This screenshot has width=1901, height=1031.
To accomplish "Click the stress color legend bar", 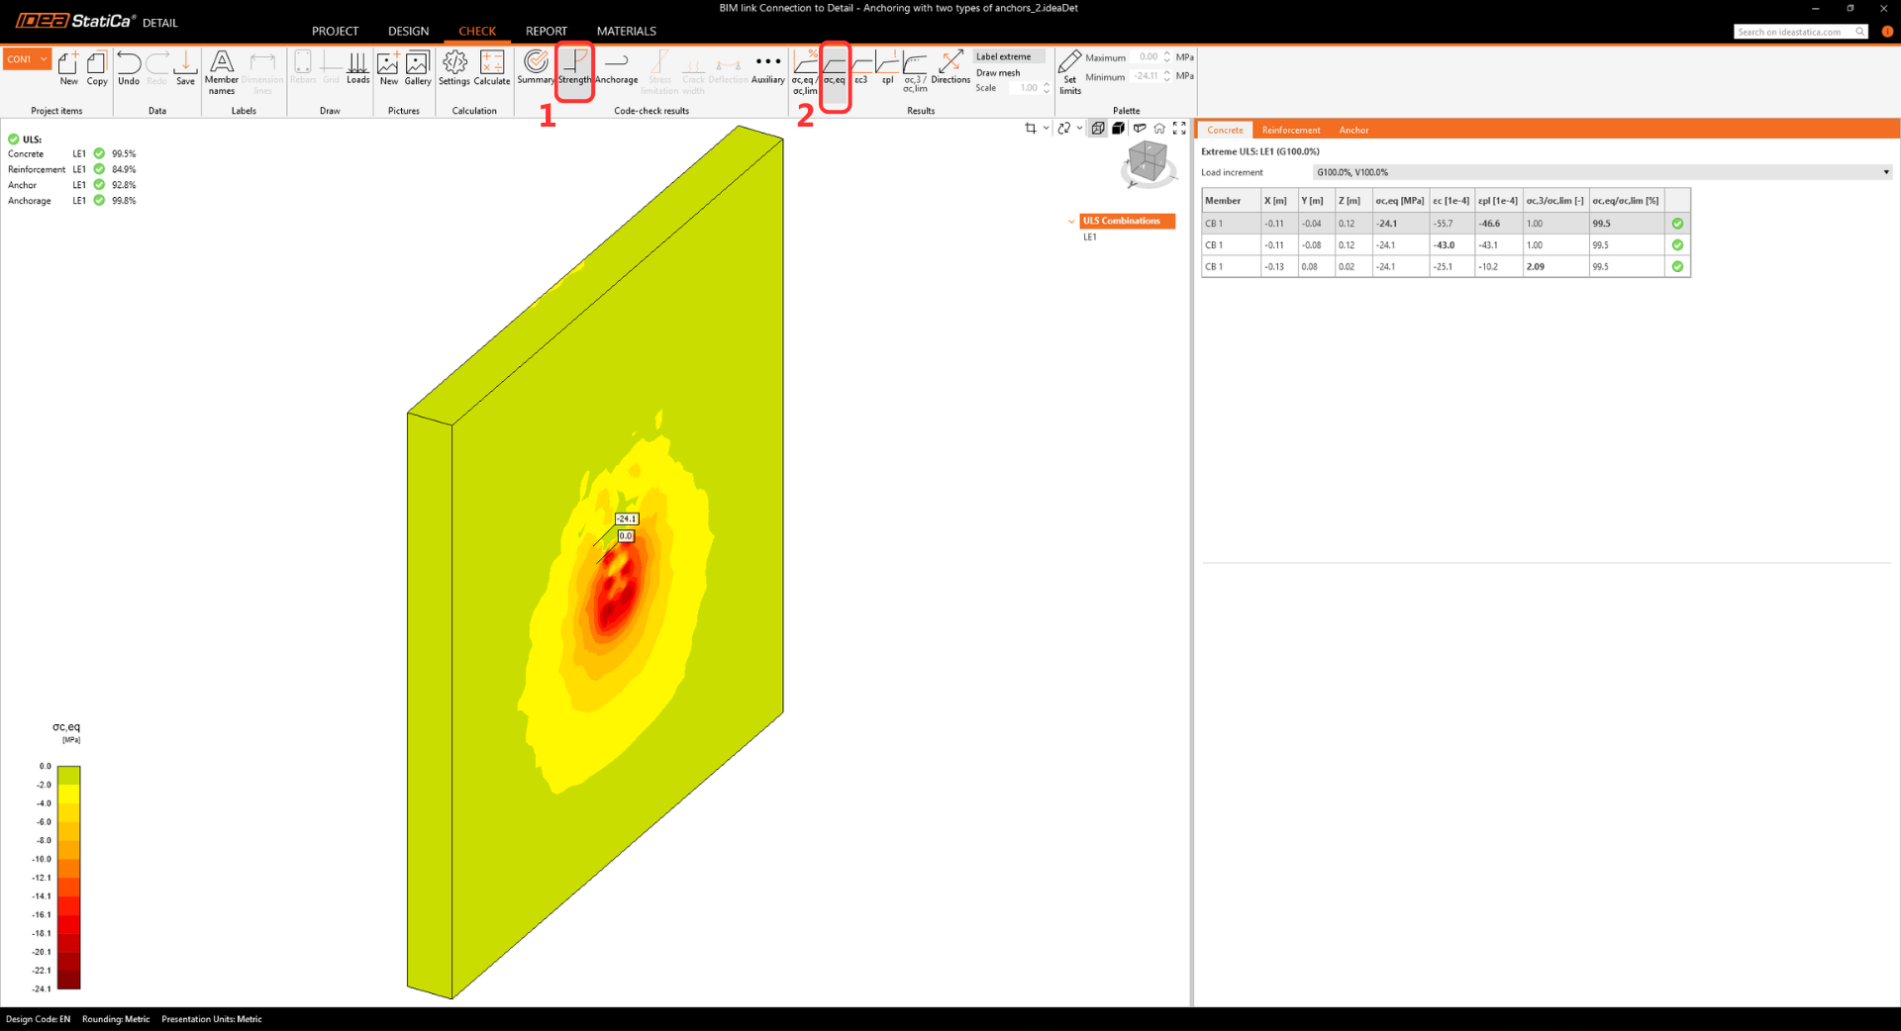I will coord(68,877).
